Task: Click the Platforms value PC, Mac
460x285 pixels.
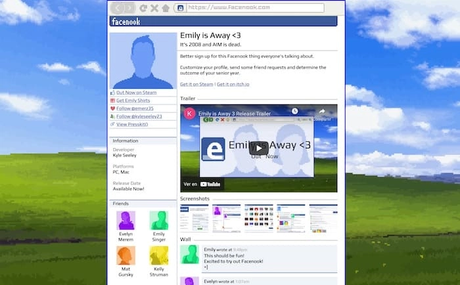Action: tap(121, 172)
